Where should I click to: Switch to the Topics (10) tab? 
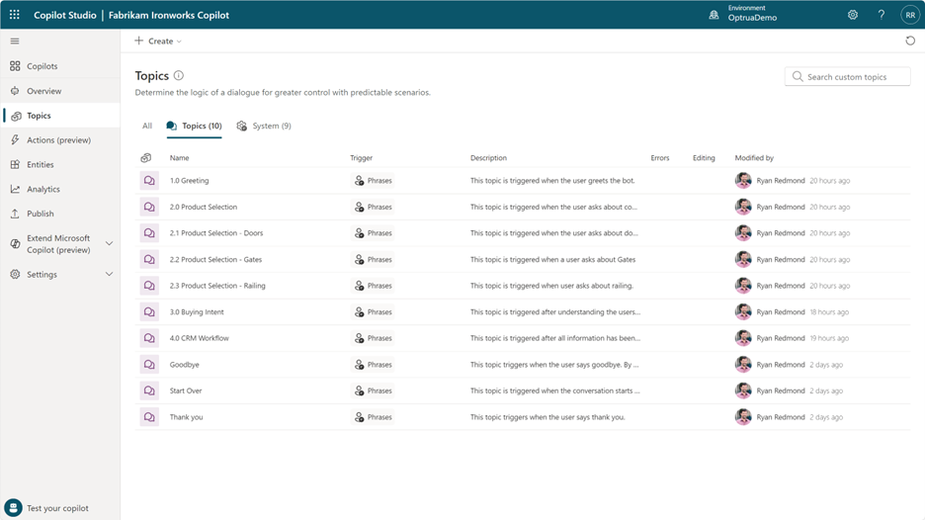(x=194, y=126)
